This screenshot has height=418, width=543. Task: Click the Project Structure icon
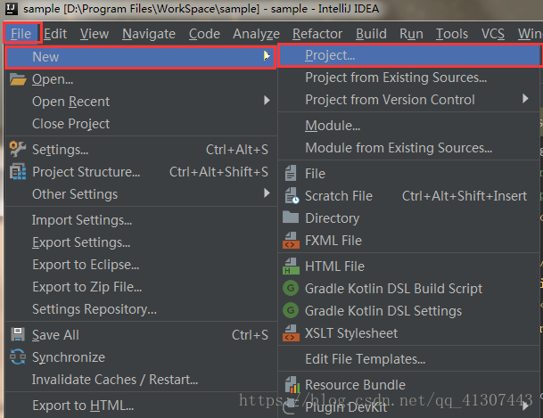(x=18, y=172)
